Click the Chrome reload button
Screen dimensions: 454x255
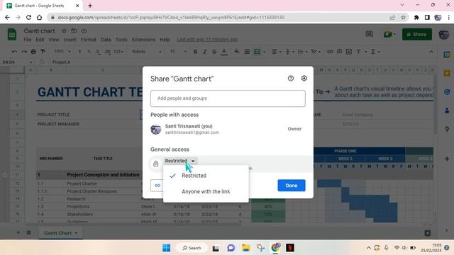point(28,17)
